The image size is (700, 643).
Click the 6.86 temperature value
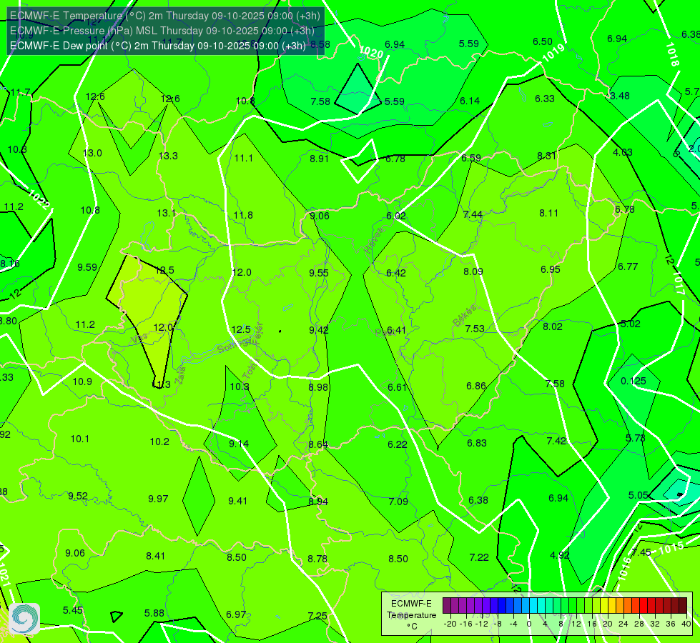click(476, 386)
